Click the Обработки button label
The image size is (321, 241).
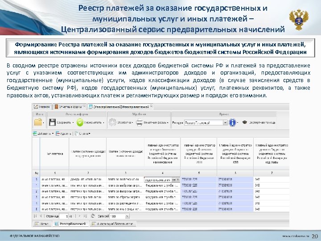(x=124, y=123)
